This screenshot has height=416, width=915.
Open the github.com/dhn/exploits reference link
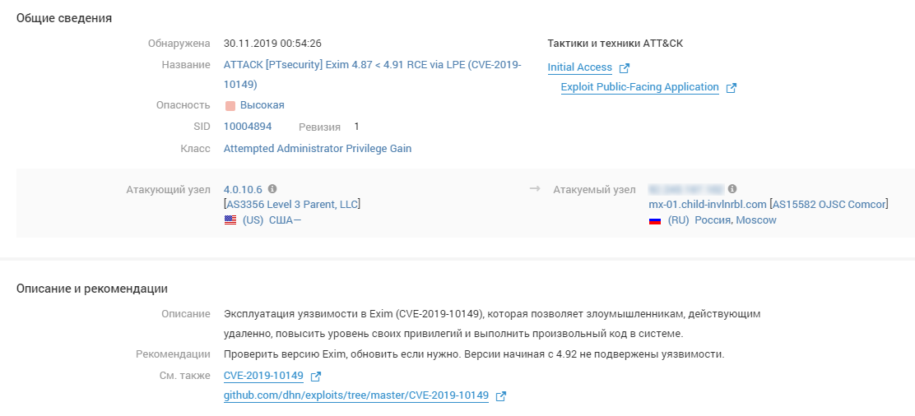355,395
